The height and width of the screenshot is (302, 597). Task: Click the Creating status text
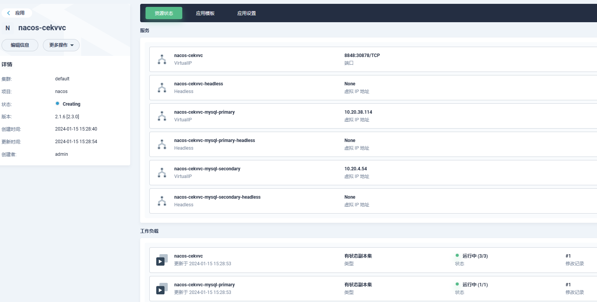(x=72, y=104)
